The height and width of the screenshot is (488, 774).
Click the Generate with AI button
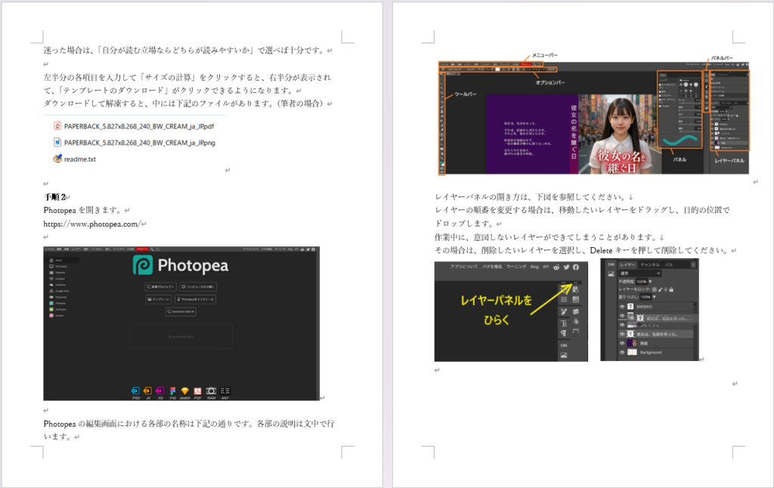[x=181, y=311]
